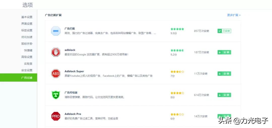The image size is (272, 128).
Task: Click the 9.2分 star rating
Action: point(177,50)
